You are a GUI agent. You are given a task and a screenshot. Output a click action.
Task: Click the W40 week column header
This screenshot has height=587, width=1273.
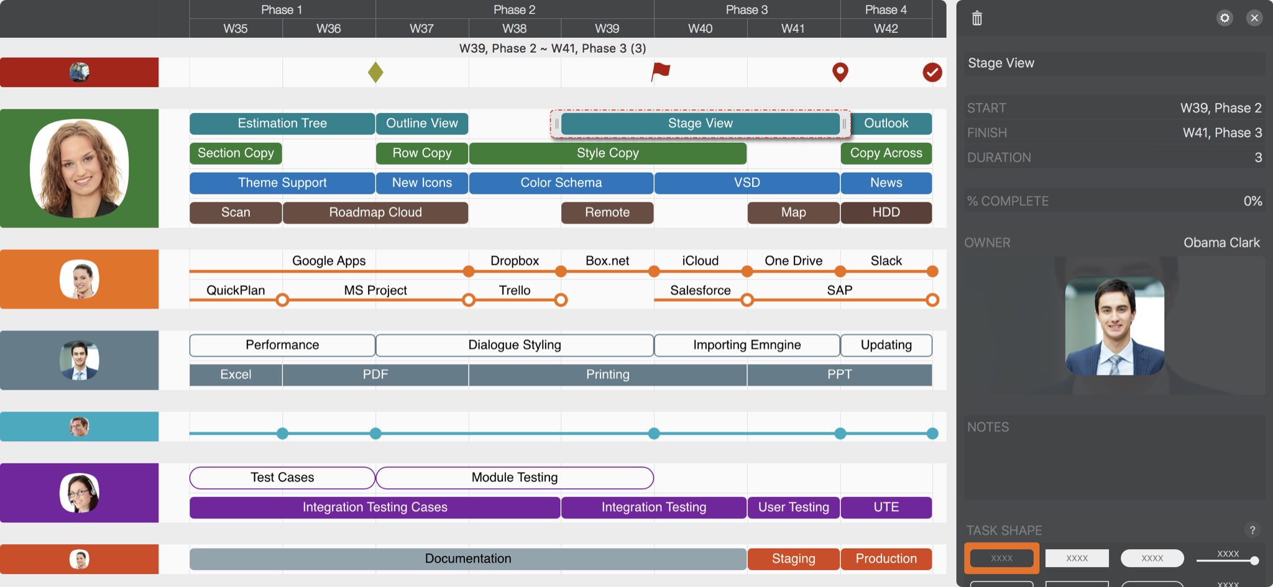click(x=700, y=28)
